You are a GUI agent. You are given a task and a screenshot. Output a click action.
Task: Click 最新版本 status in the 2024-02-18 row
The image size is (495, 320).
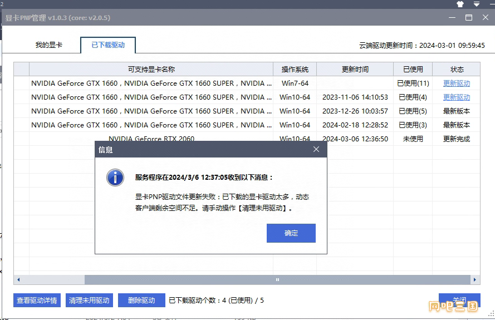(x=457, y=125)
